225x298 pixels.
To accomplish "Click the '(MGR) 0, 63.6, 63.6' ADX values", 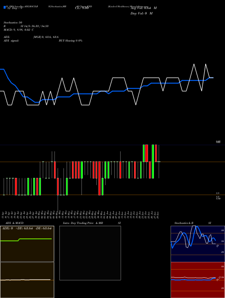I will point(46,37).
